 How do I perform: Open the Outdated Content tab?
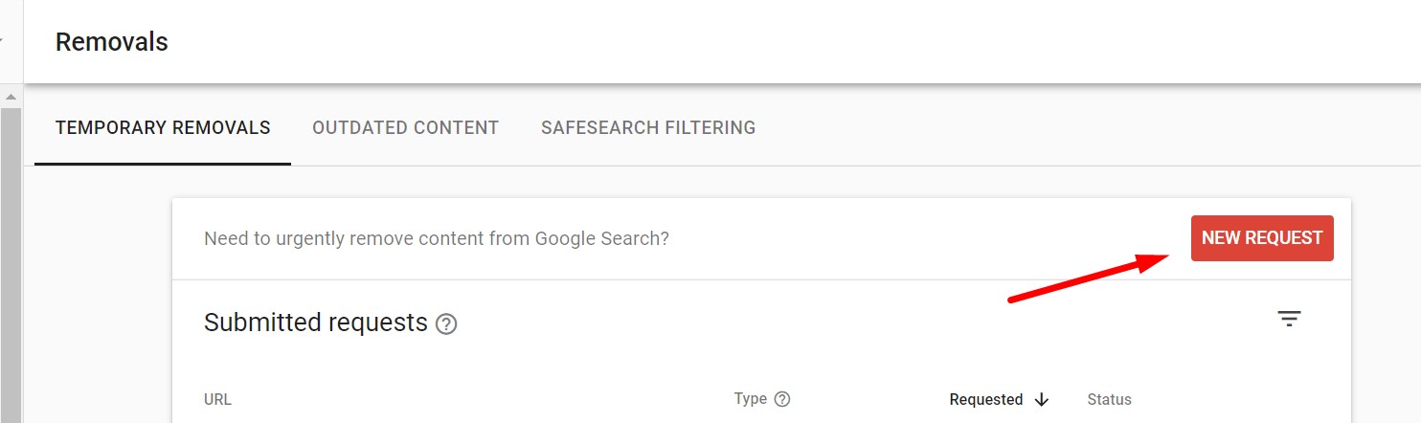click(405, 127)
